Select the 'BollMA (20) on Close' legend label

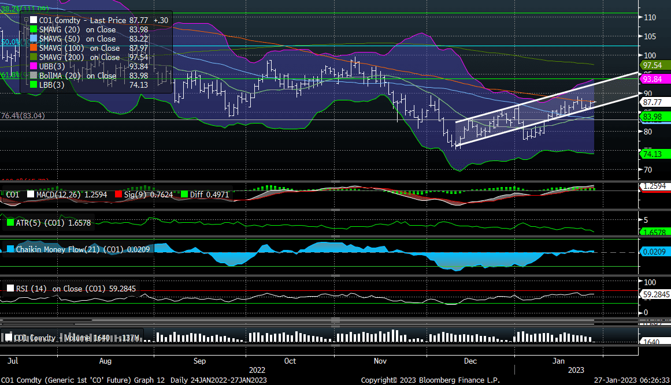pyautogui.click(x=78, y=76)
